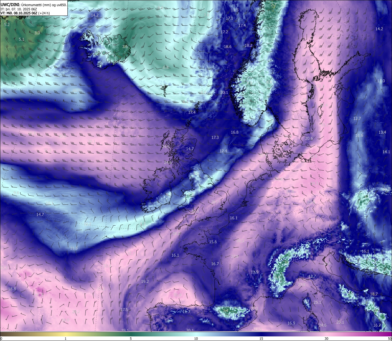Click the valid time line "VT: Mið. 08.10.2025 06Z (+24 h)"
This screenshot has width=392, height=341.
(x=25, y=13)
